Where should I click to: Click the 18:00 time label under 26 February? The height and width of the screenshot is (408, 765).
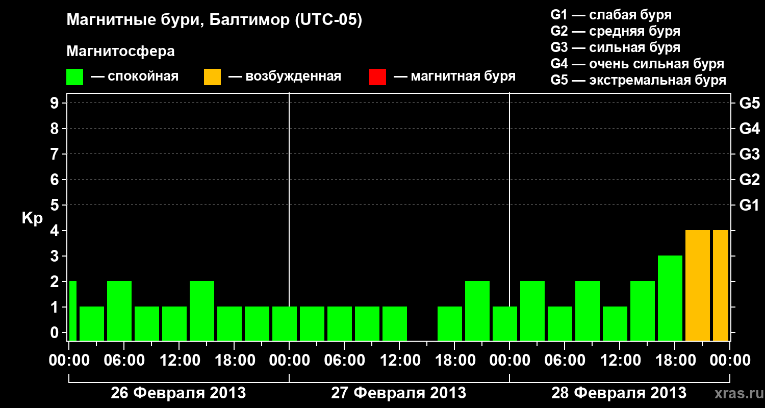click(x=234, y=361)
